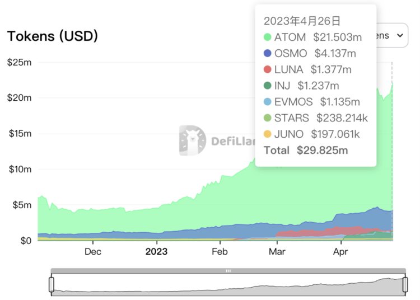This screenshot has height=300, width=420.
Task: Click the Total $29.825m tooltip row
Action: click(x=306, y=150)
